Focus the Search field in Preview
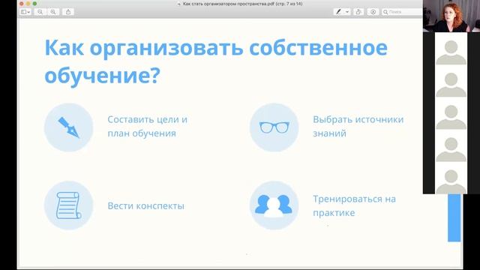 coord(402,12)
